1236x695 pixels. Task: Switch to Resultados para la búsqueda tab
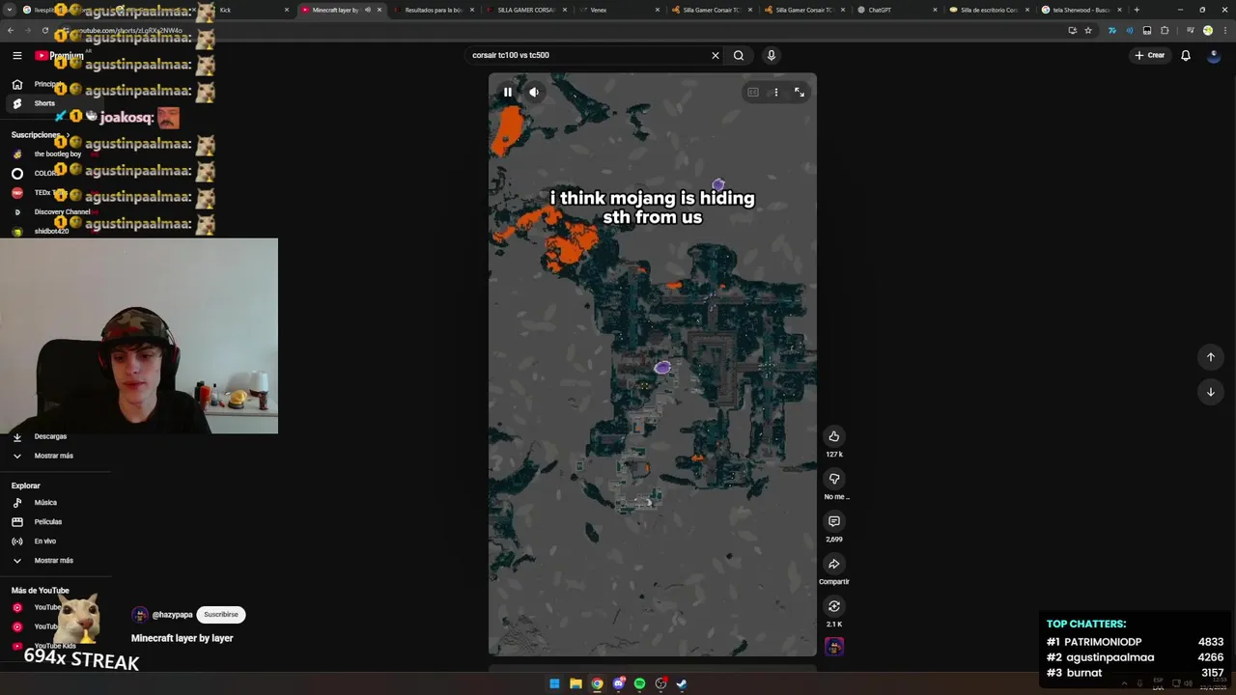pos(433,10)
